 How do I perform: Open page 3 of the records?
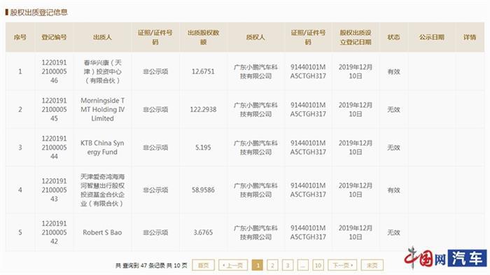click(288, 265)
